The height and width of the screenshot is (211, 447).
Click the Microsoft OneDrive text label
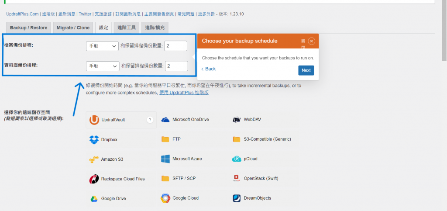[191, 119]
